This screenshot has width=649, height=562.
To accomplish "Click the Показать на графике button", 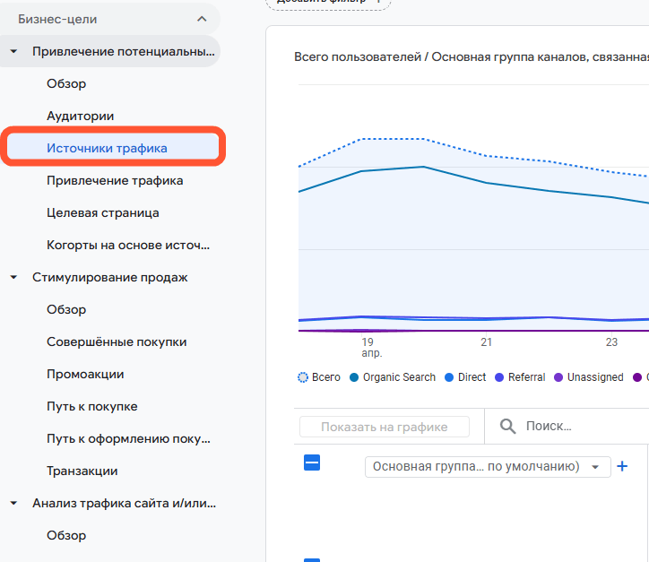I will pyautogui.click(x=384, y=428).
